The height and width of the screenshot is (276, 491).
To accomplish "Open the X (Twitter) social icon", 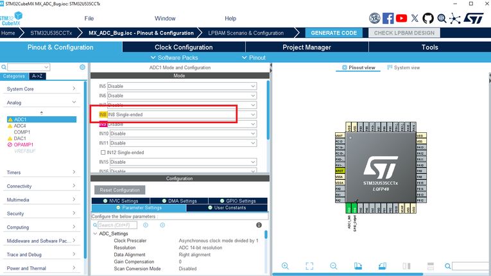I will click(x=415, y=18).
